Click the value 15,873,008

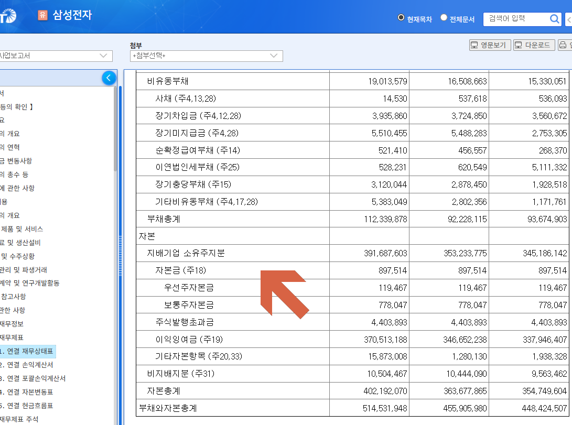(387, 356)
